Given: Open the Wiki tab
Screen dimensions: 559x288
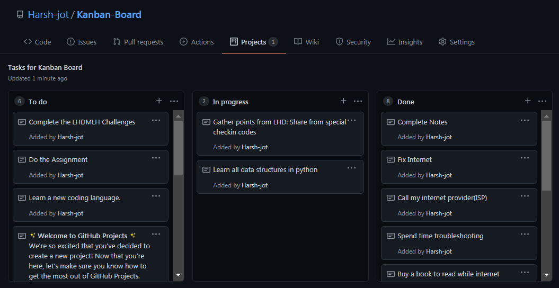Looking at the screenshot, I should tap(307, 42).
